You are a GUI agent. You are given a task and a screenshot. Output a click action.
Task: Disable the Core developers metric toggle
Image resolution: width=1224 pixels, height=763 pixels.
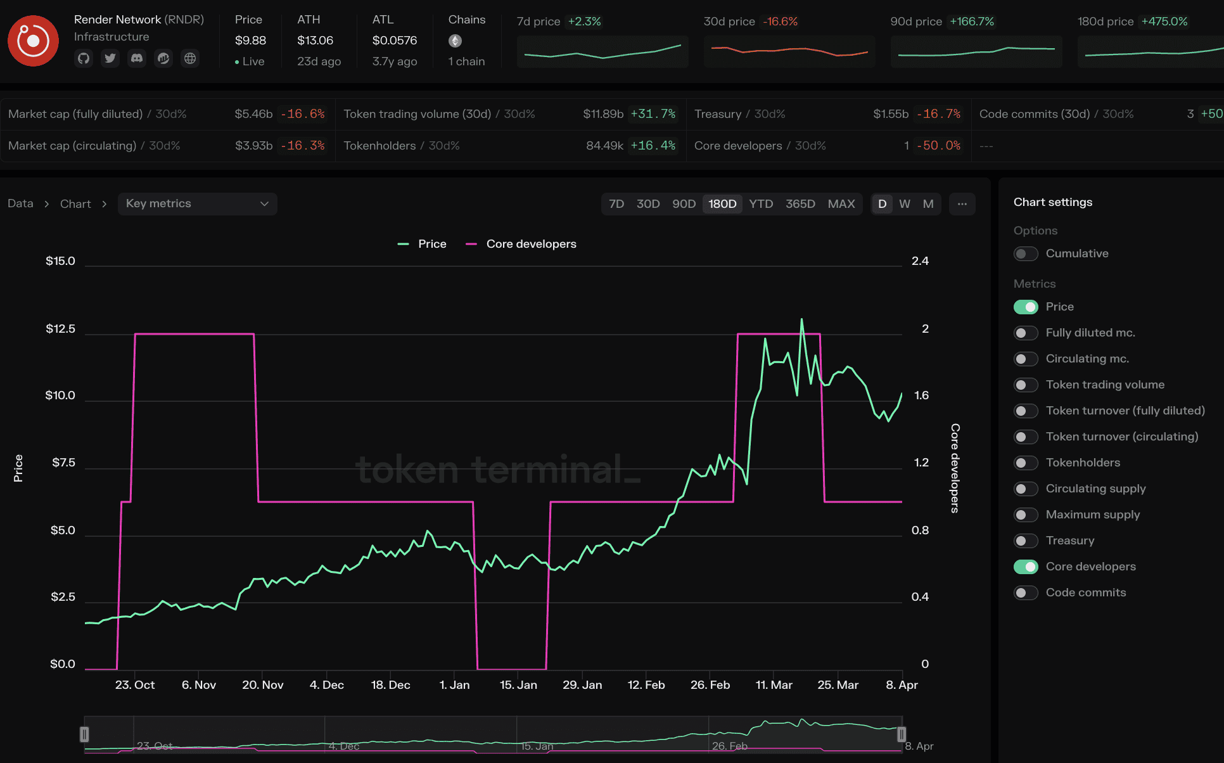click(1025, 567)
